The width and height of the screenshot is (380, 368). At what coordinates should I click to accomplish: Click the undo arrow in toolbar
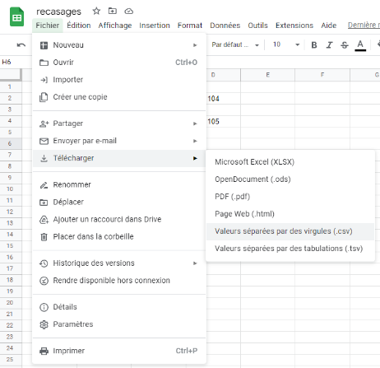pos(21,44)
